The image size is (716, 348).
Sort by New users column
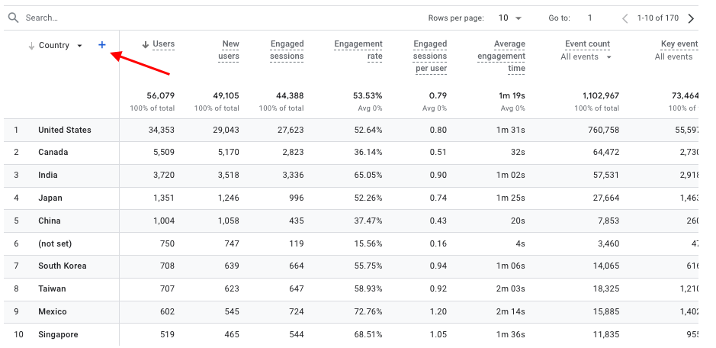point(230,50)
